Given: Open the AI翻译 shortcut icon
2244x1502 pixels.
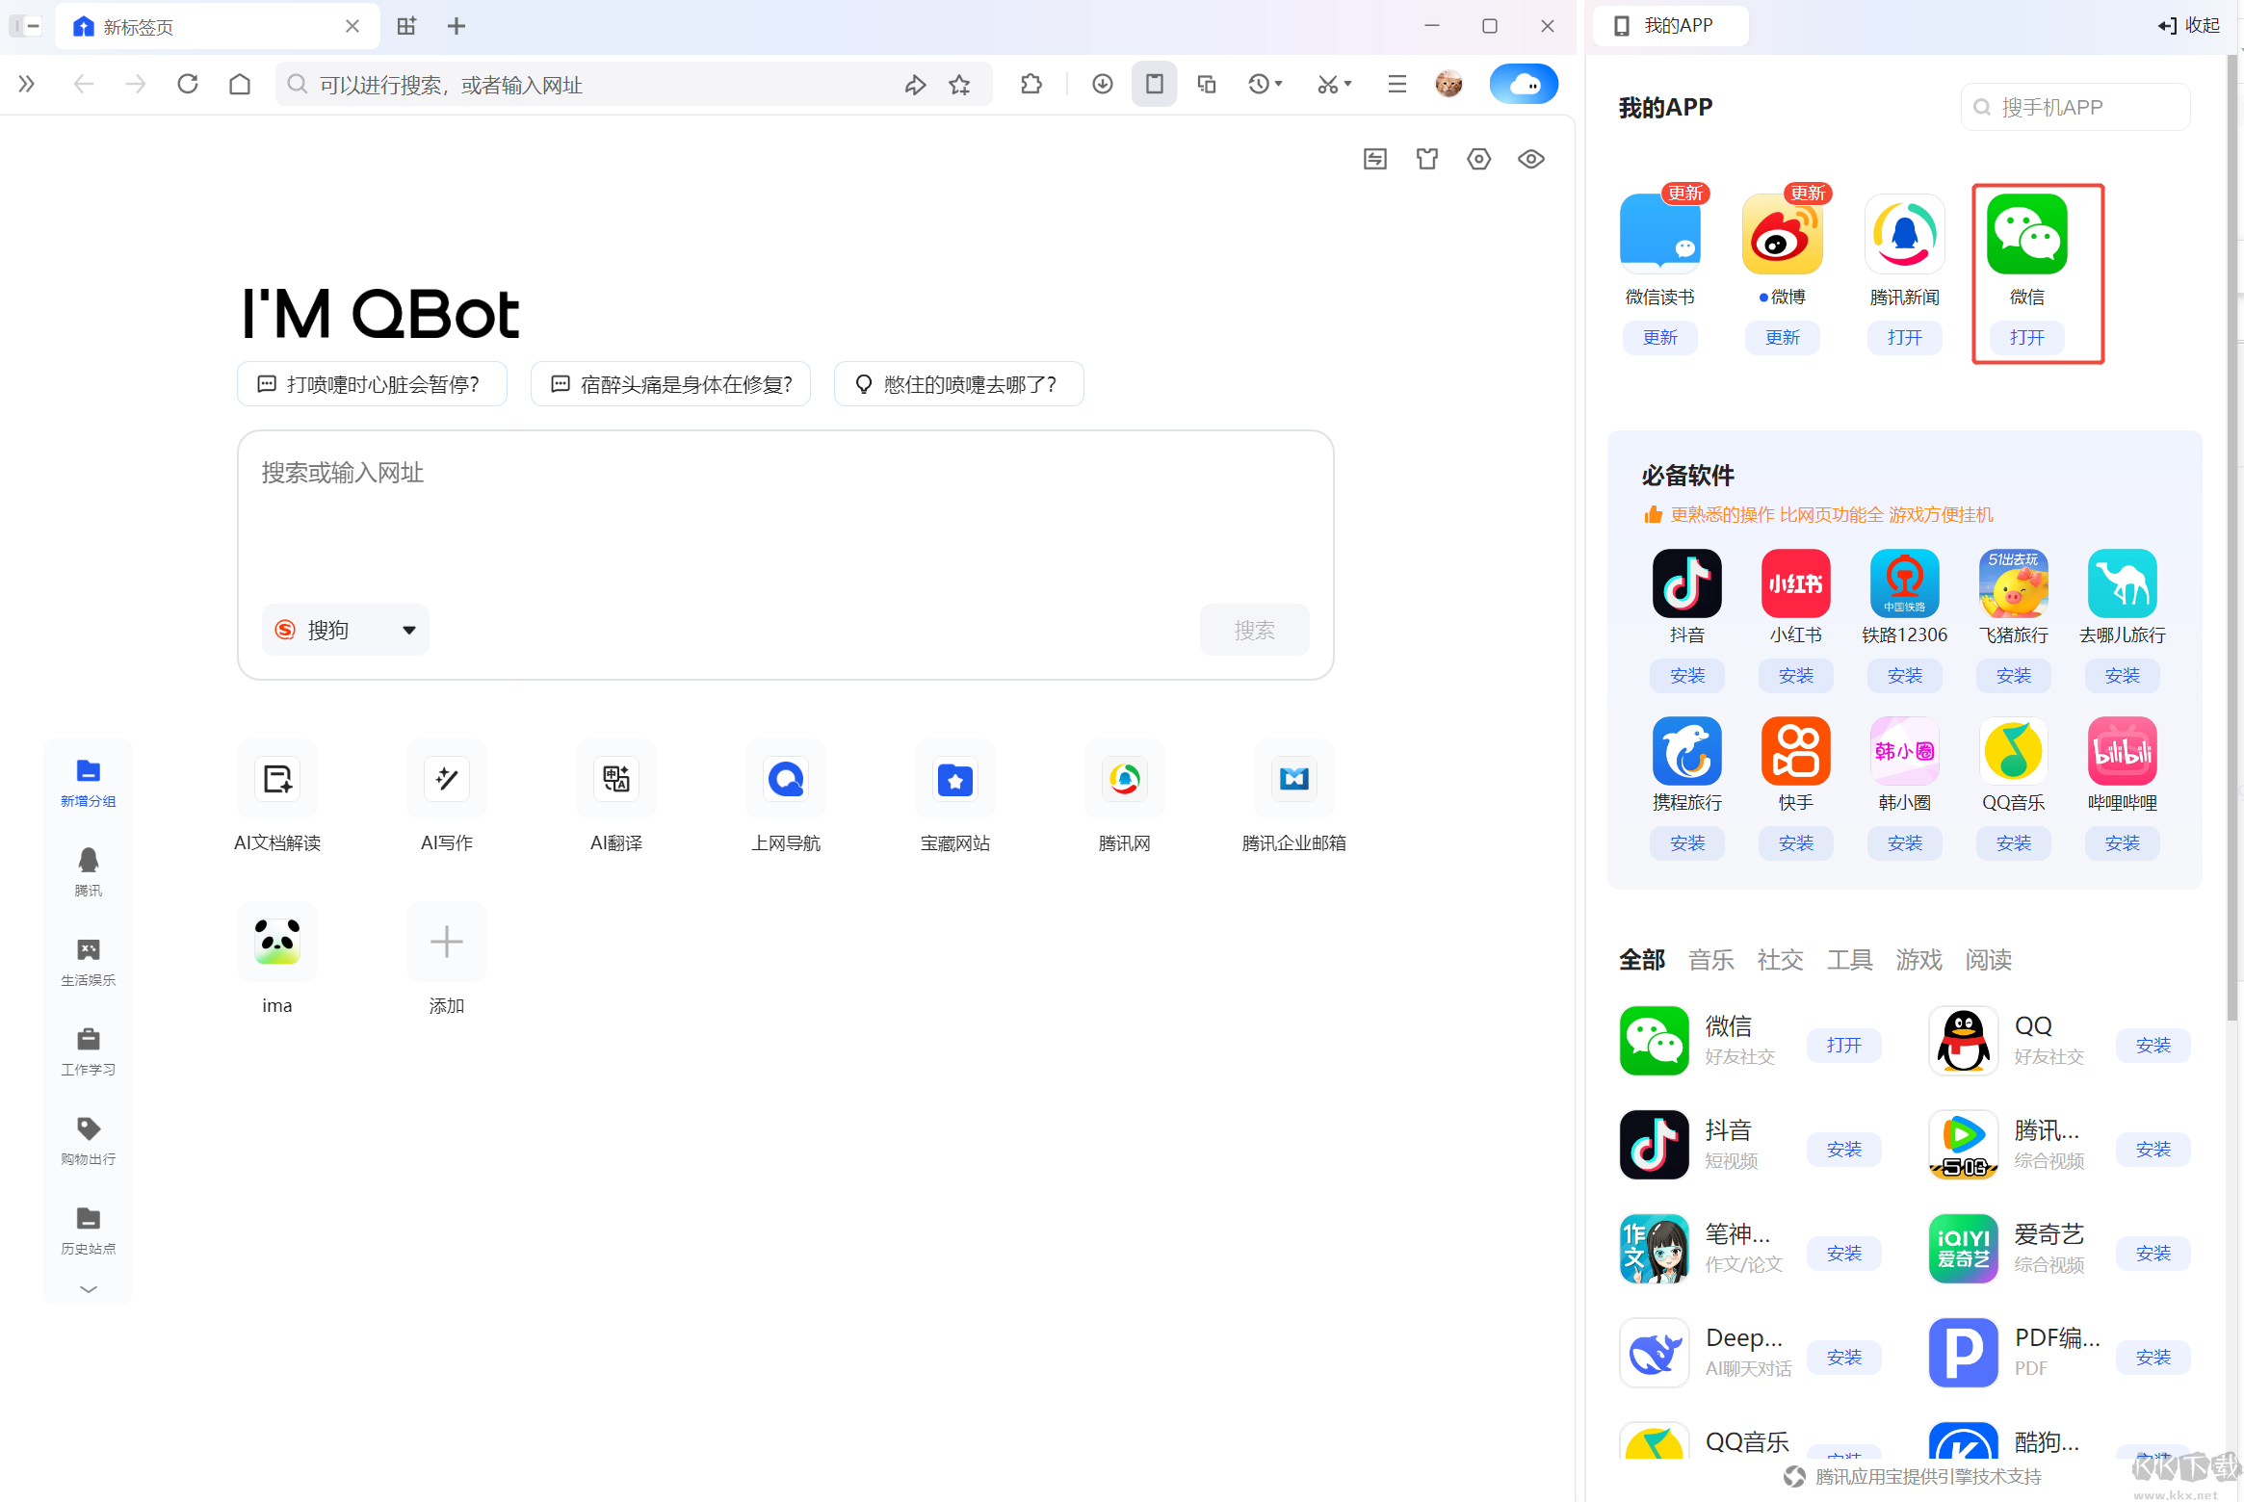Looking at the screenshot, I should coord(616,780).
